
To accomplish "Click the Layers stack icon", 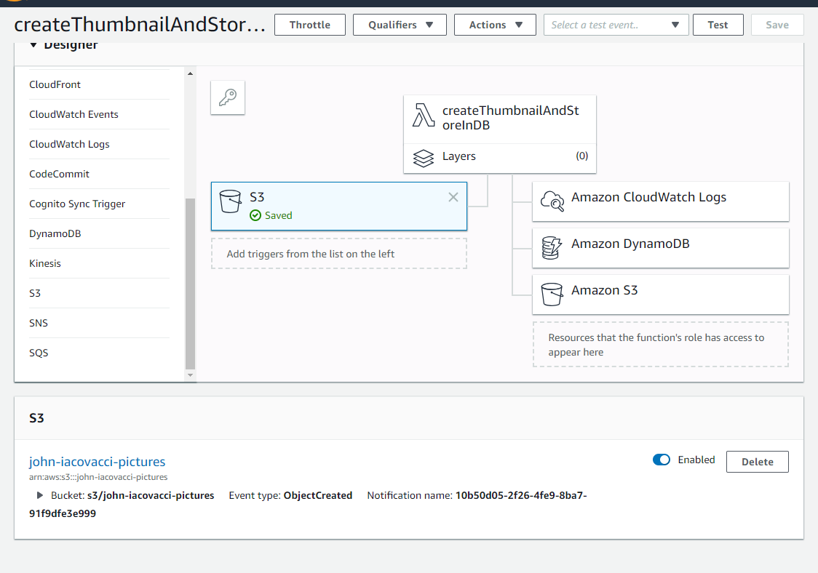I will (423, 158).
